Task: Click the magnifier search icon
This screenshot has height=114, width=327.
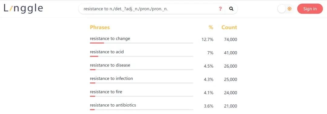Action: [231, 9]
